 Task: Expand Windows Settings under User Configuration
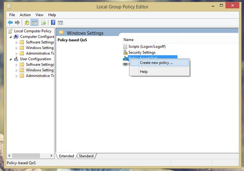(16, 70)
